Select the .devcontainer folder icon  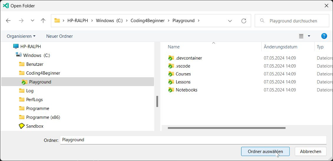coord(171,58)
